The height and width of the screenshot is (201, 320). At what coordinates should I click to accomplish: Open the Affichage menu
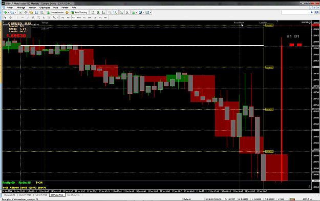(x=21, y=8)
